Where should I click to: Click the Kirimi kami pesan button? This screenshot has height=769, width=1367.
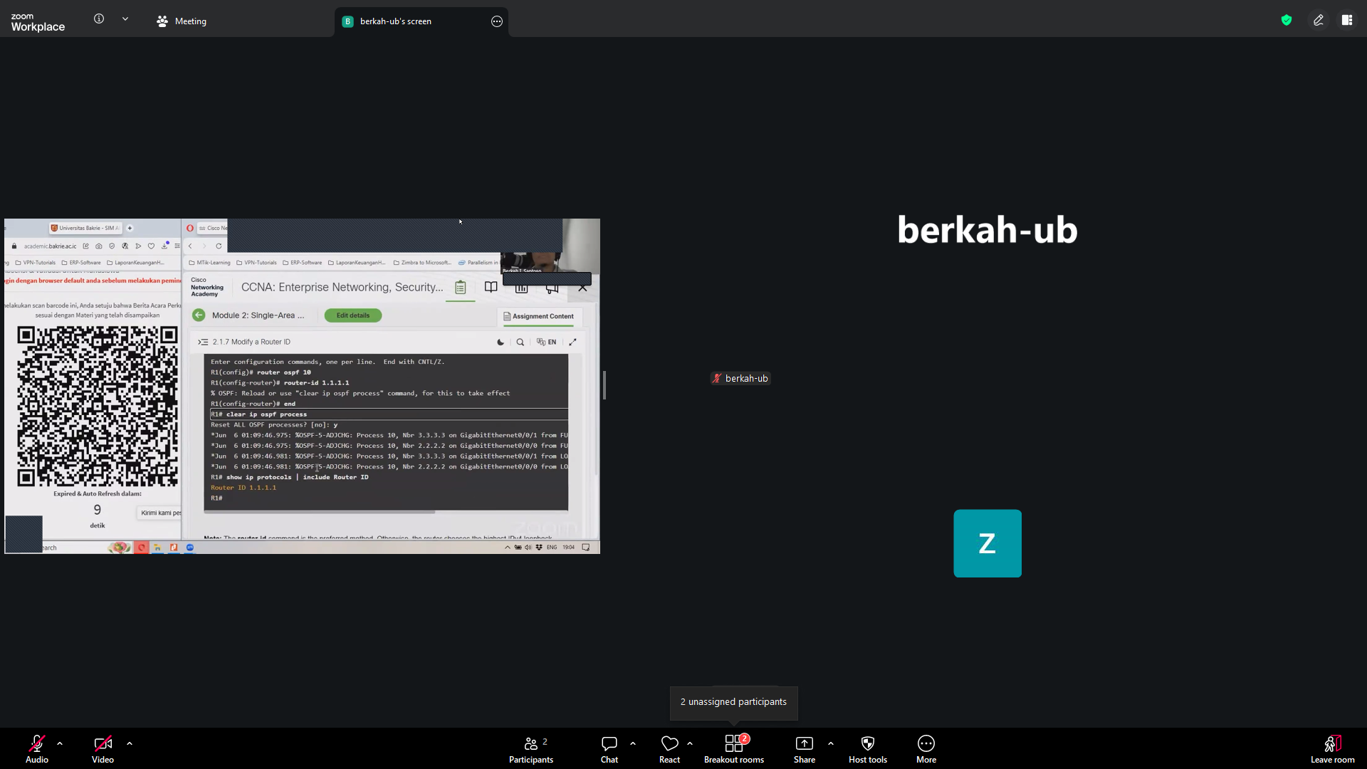[x=159, y=513]
